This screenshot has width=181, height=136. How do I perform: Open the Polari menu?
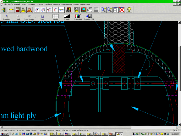click(x=24, y=4)
